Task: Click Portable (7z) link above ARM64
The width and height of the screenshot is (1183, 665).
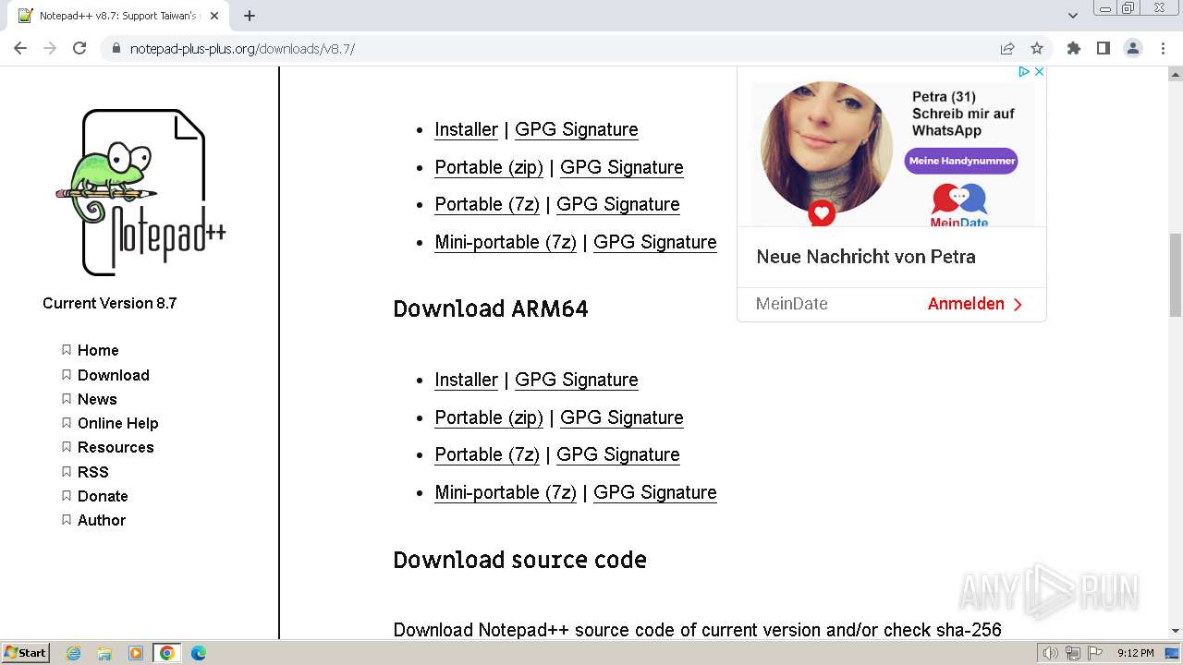Action: pyautogui.click(x=487, y=204)
